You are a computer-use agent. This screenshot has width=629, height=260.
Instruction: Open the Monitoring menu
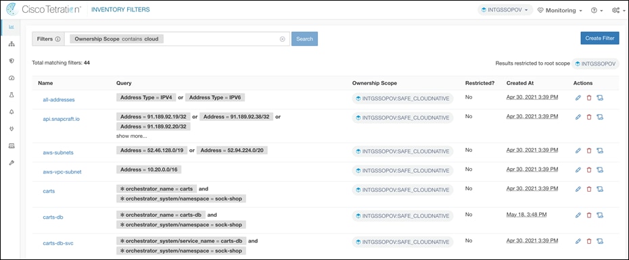[x=560, y=10]
